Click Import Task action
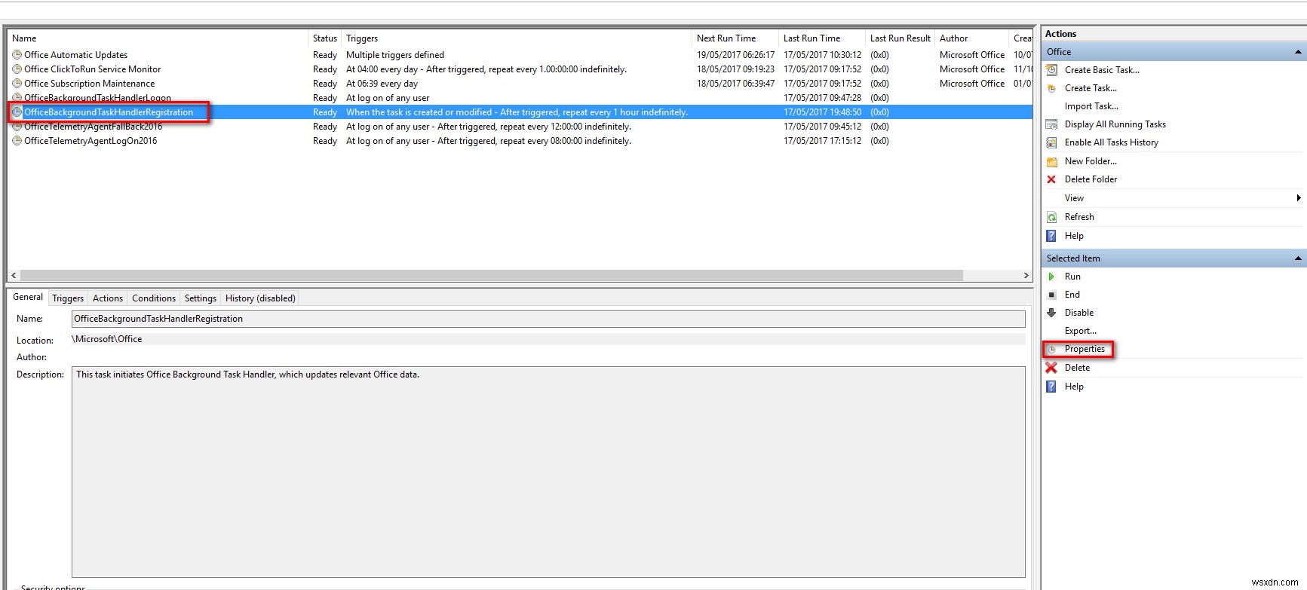Screen dimensions: 1307x590 click(x=1091, y=106)
